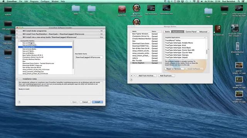Image resolution: width=247 pixels, height=138 pixels.
Task: Open the Programs menu
Action: [x=34, y=2]
